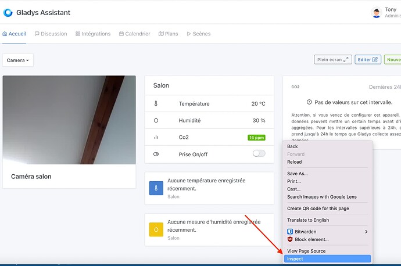Click the clock icon beside no-values message

pos(309,102)
